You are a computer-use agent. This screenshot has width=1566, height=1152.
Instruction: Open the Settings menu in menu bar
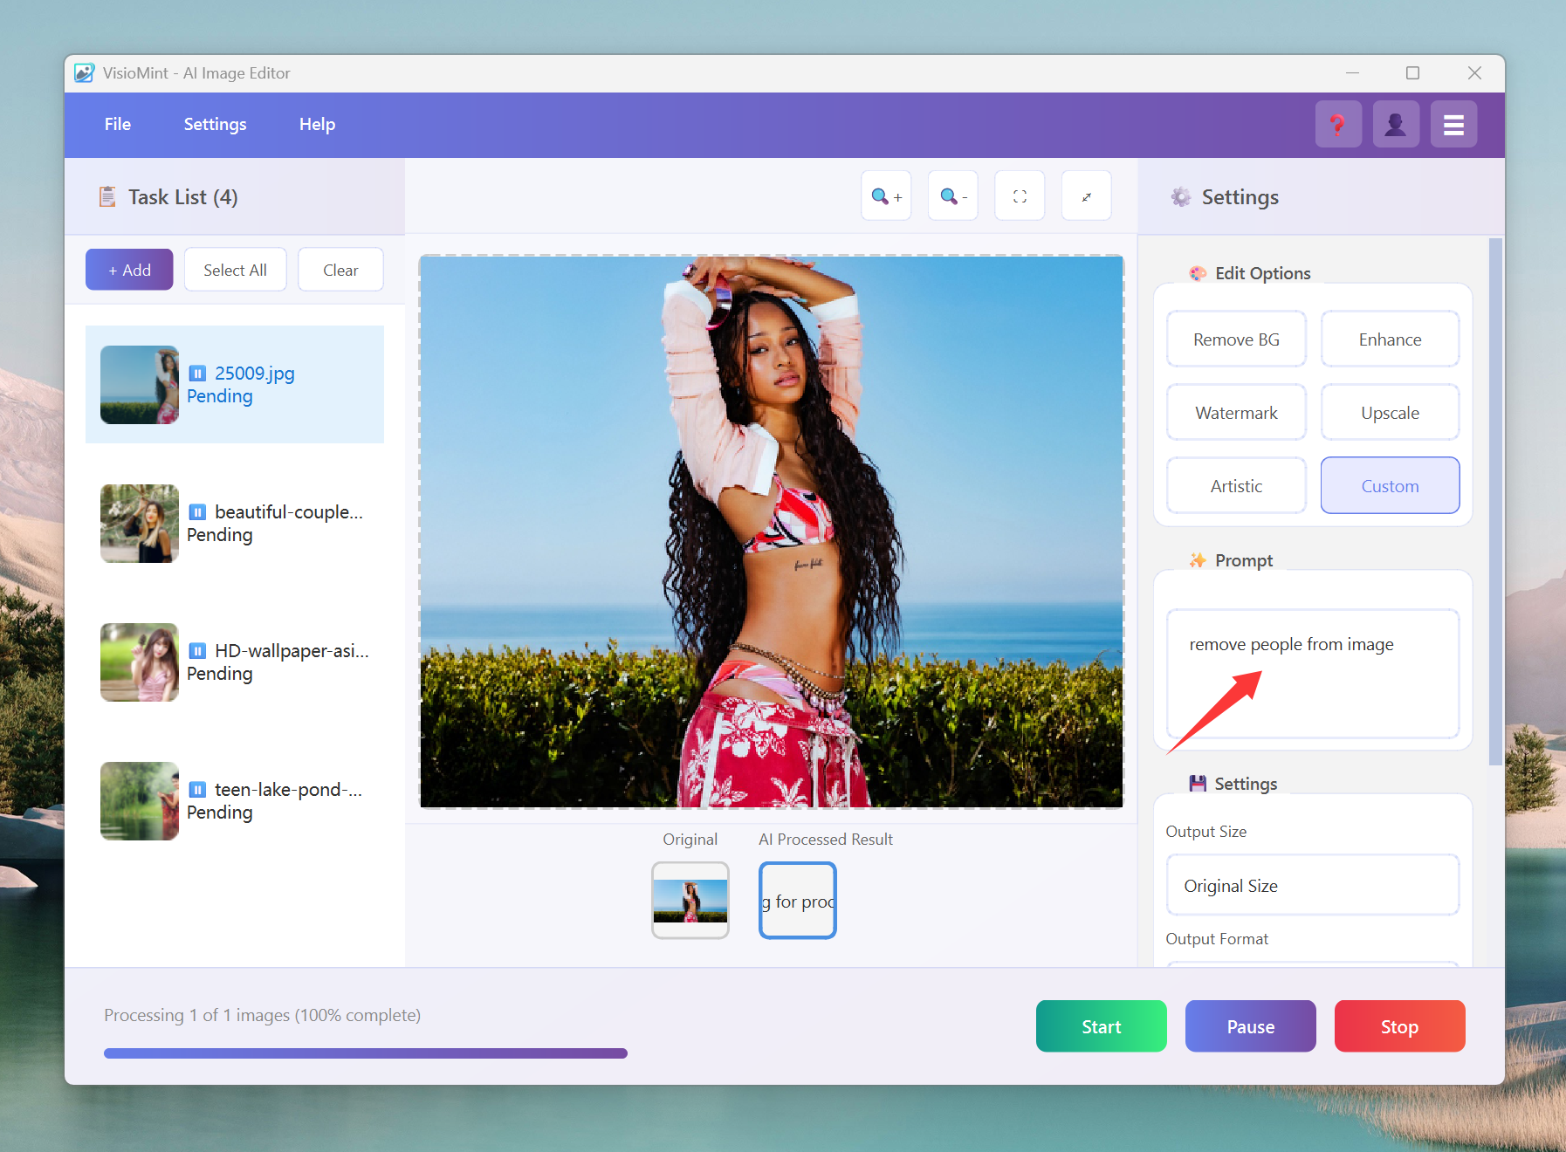tap(215, 124)
